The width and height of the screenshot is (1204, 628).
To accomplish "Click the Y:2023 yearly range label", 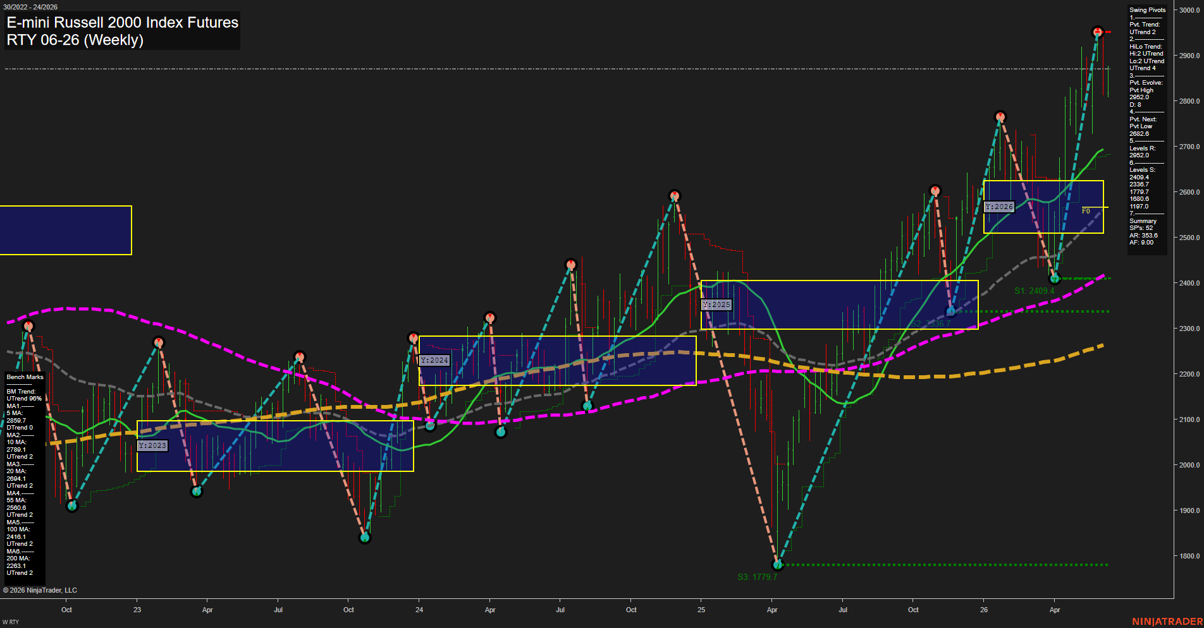I will click(152, 445).
